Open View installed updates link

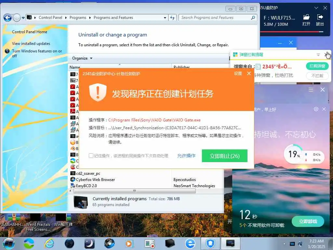(31, 44)
